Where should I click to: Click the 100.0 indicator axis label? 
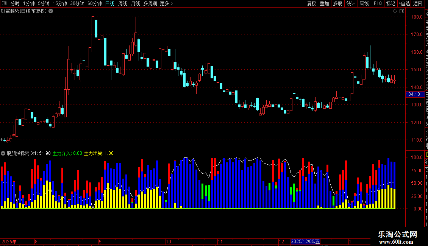pos(417,157)
